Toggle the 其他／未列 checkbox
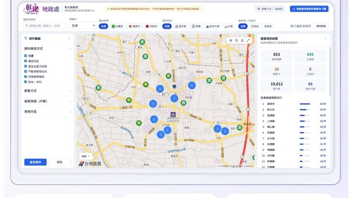The width and height of the screenshot is (352, 198). (25, 82)
